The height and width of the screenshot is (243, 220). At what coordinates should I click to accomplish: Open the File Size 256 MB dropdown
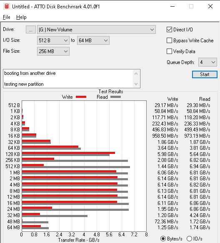53,51
